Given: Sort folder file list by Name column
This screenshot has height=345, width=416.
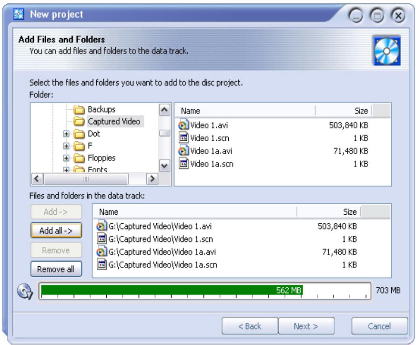Looking at the screenshot, I should tap(245, 111).
